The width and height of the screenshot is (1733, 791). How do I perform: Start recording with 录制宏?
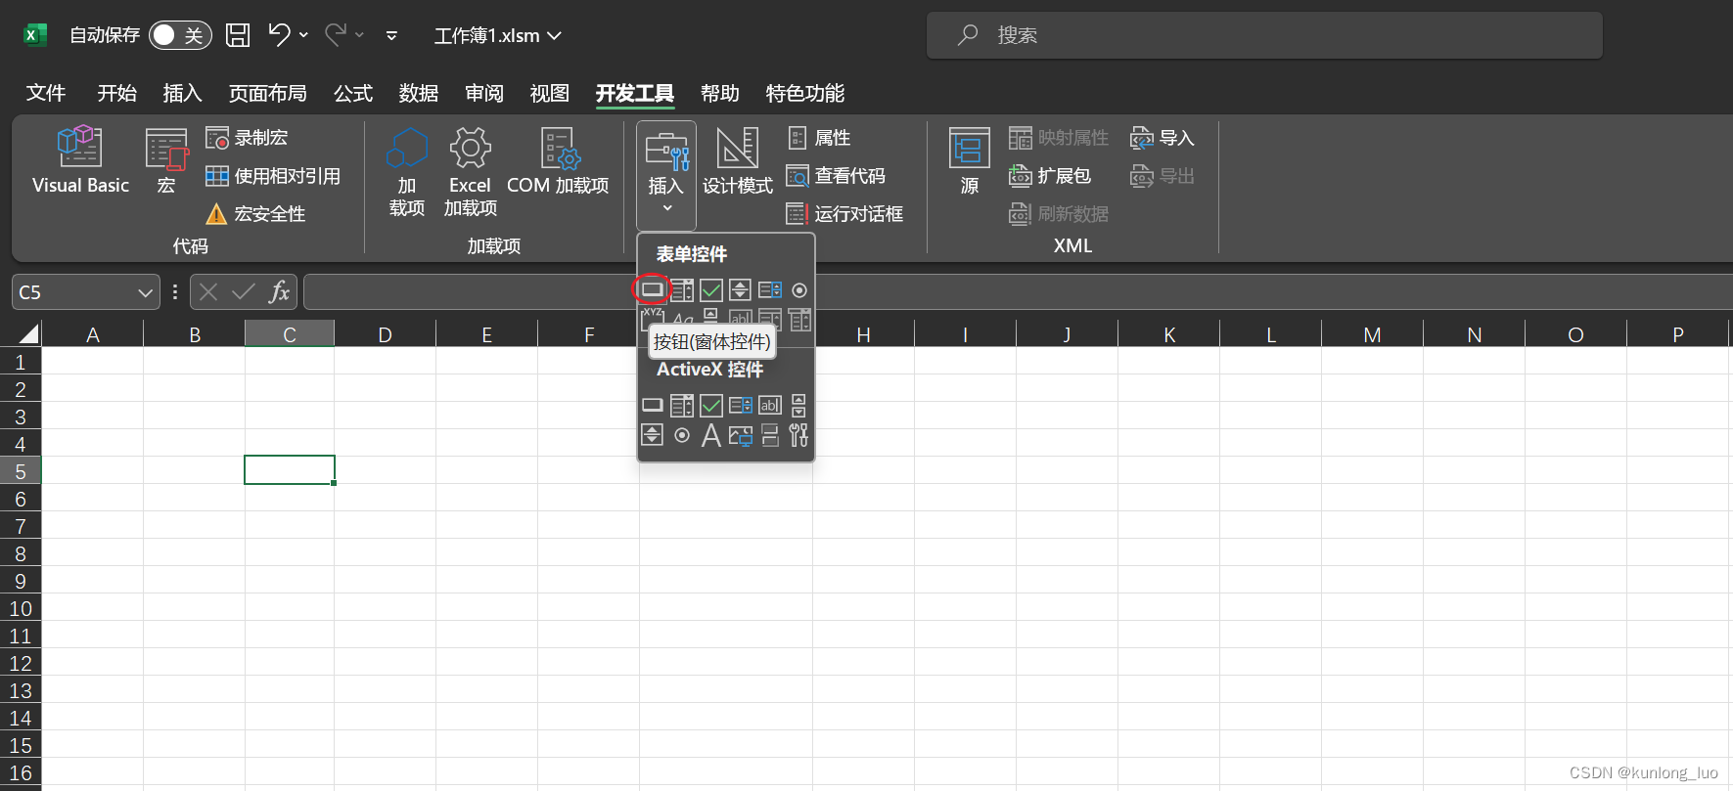[x=247, y=138]
